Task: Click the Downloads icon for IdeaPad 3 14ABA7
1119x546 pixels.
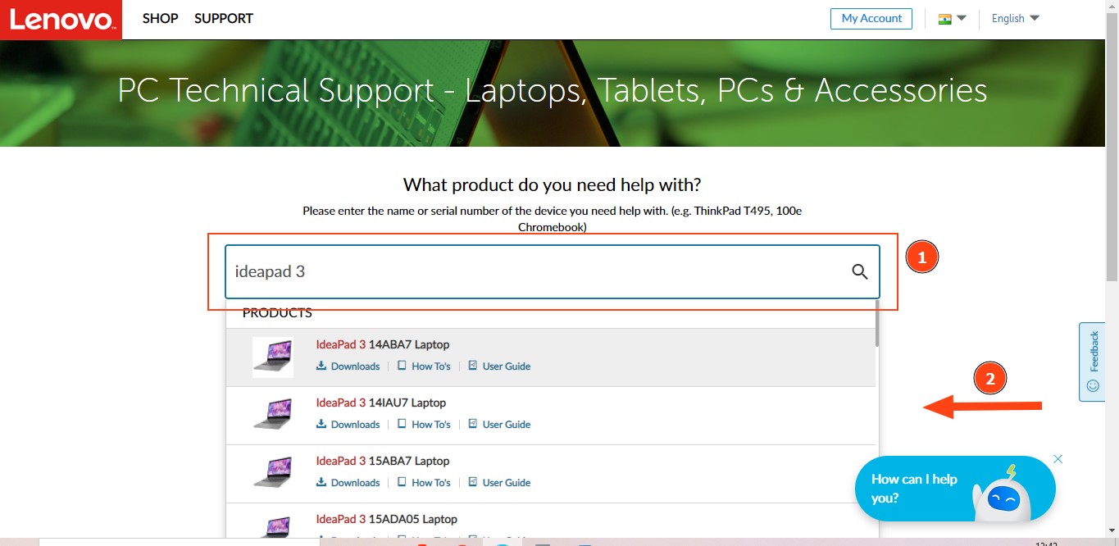Action: coord(322,366)
